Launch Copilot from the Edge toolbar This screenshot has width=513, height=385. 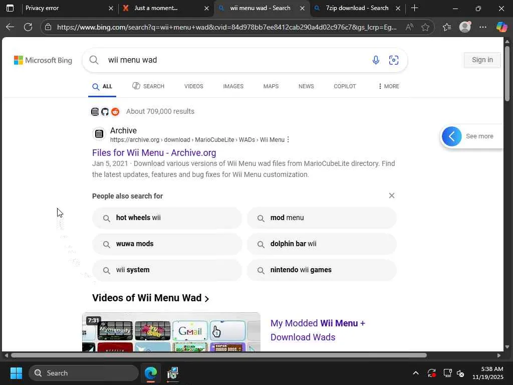[x=501, y=27]
